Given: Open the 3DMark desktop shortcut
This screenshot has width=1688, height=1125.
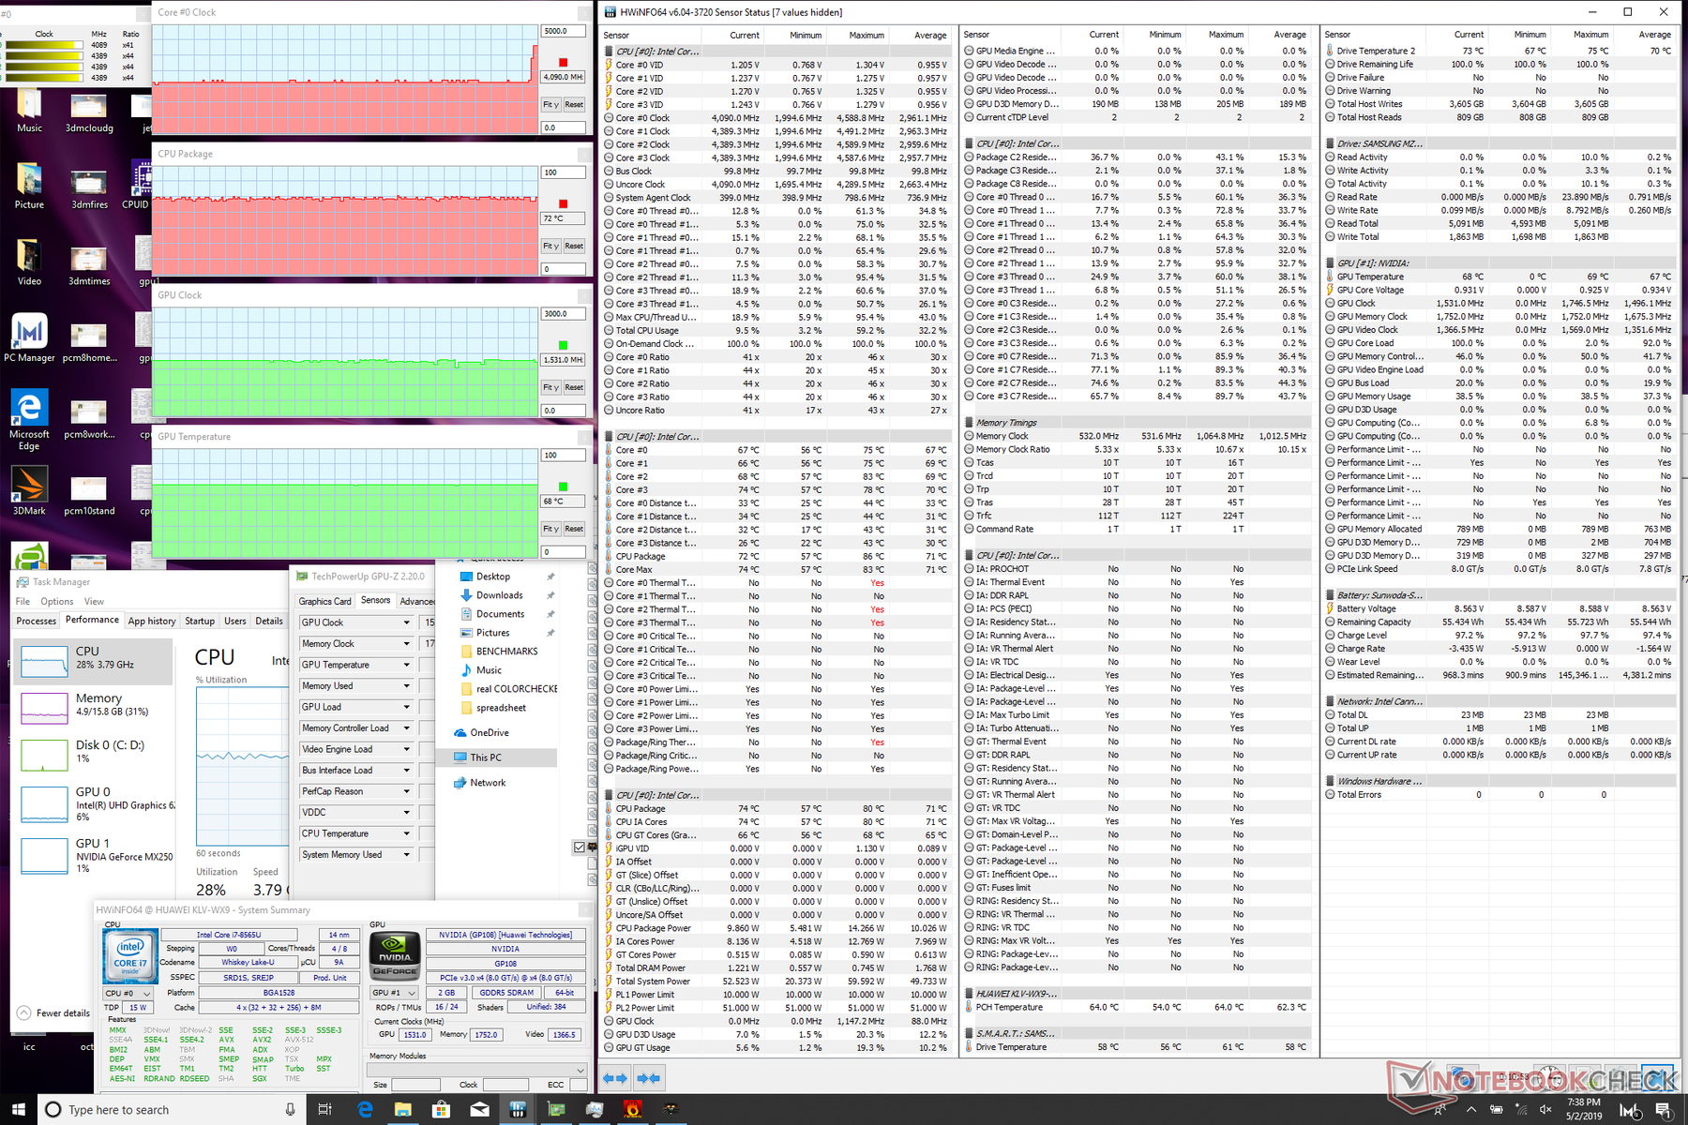Looking at the screenshot, I should (x=29, y=491).
